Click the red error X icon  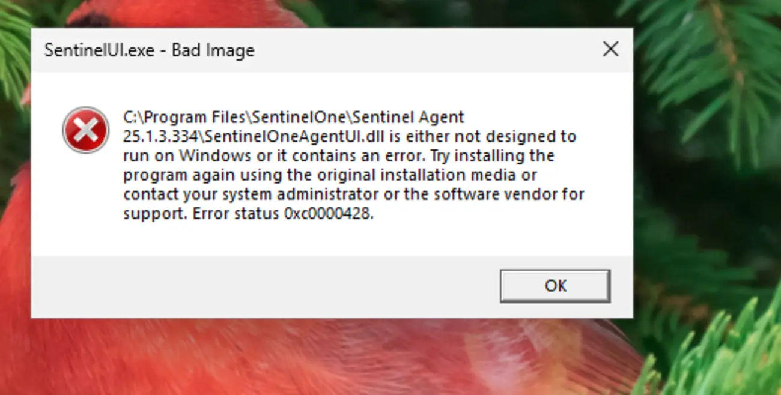[85, 130]
